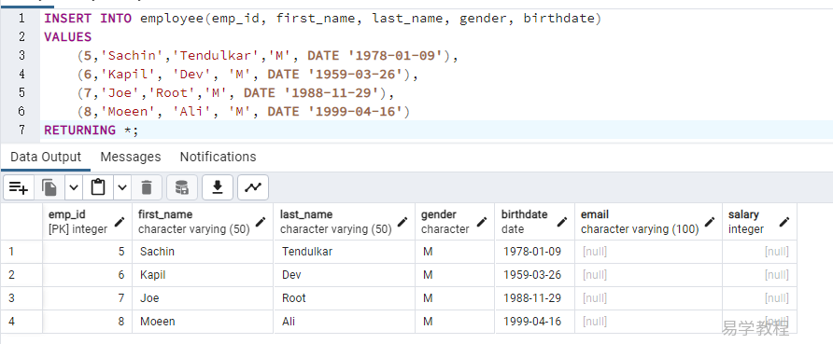Click the salary [null] cell in Kapil row

pos(759,275)
